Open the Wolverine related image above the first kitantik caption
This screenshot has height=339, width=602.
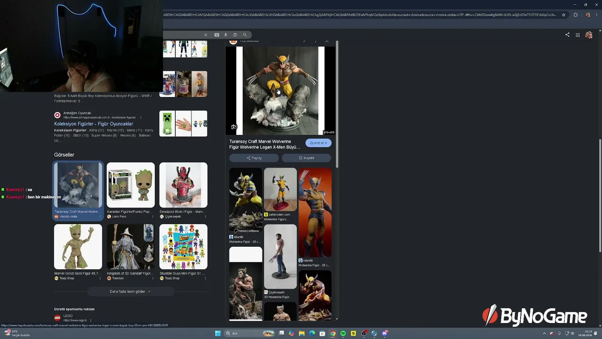coord(246,201)
